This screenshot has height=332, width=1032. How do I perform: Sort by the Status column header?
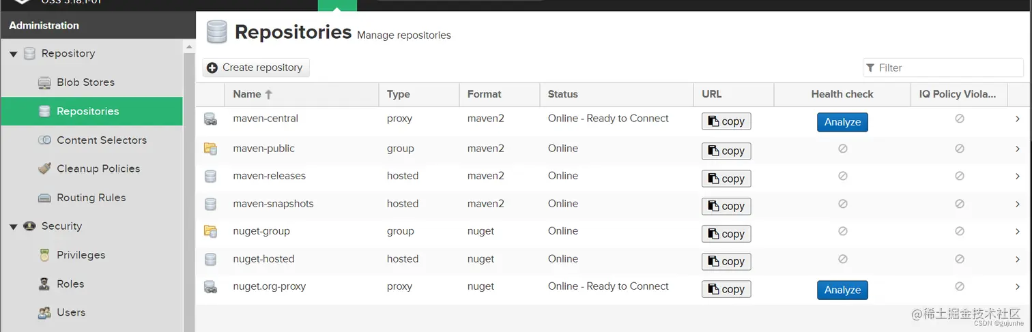(x=616, y=94)
